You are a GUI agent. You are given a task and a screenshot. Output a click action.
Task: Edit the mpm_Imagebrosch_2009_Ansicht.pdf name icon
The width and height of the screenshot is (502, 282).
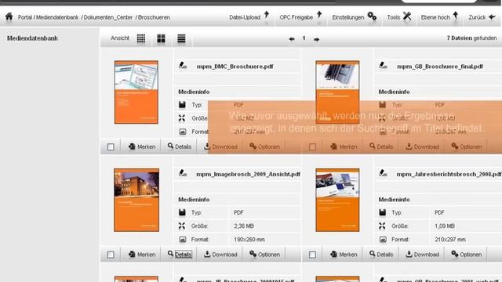pos(183,173)
